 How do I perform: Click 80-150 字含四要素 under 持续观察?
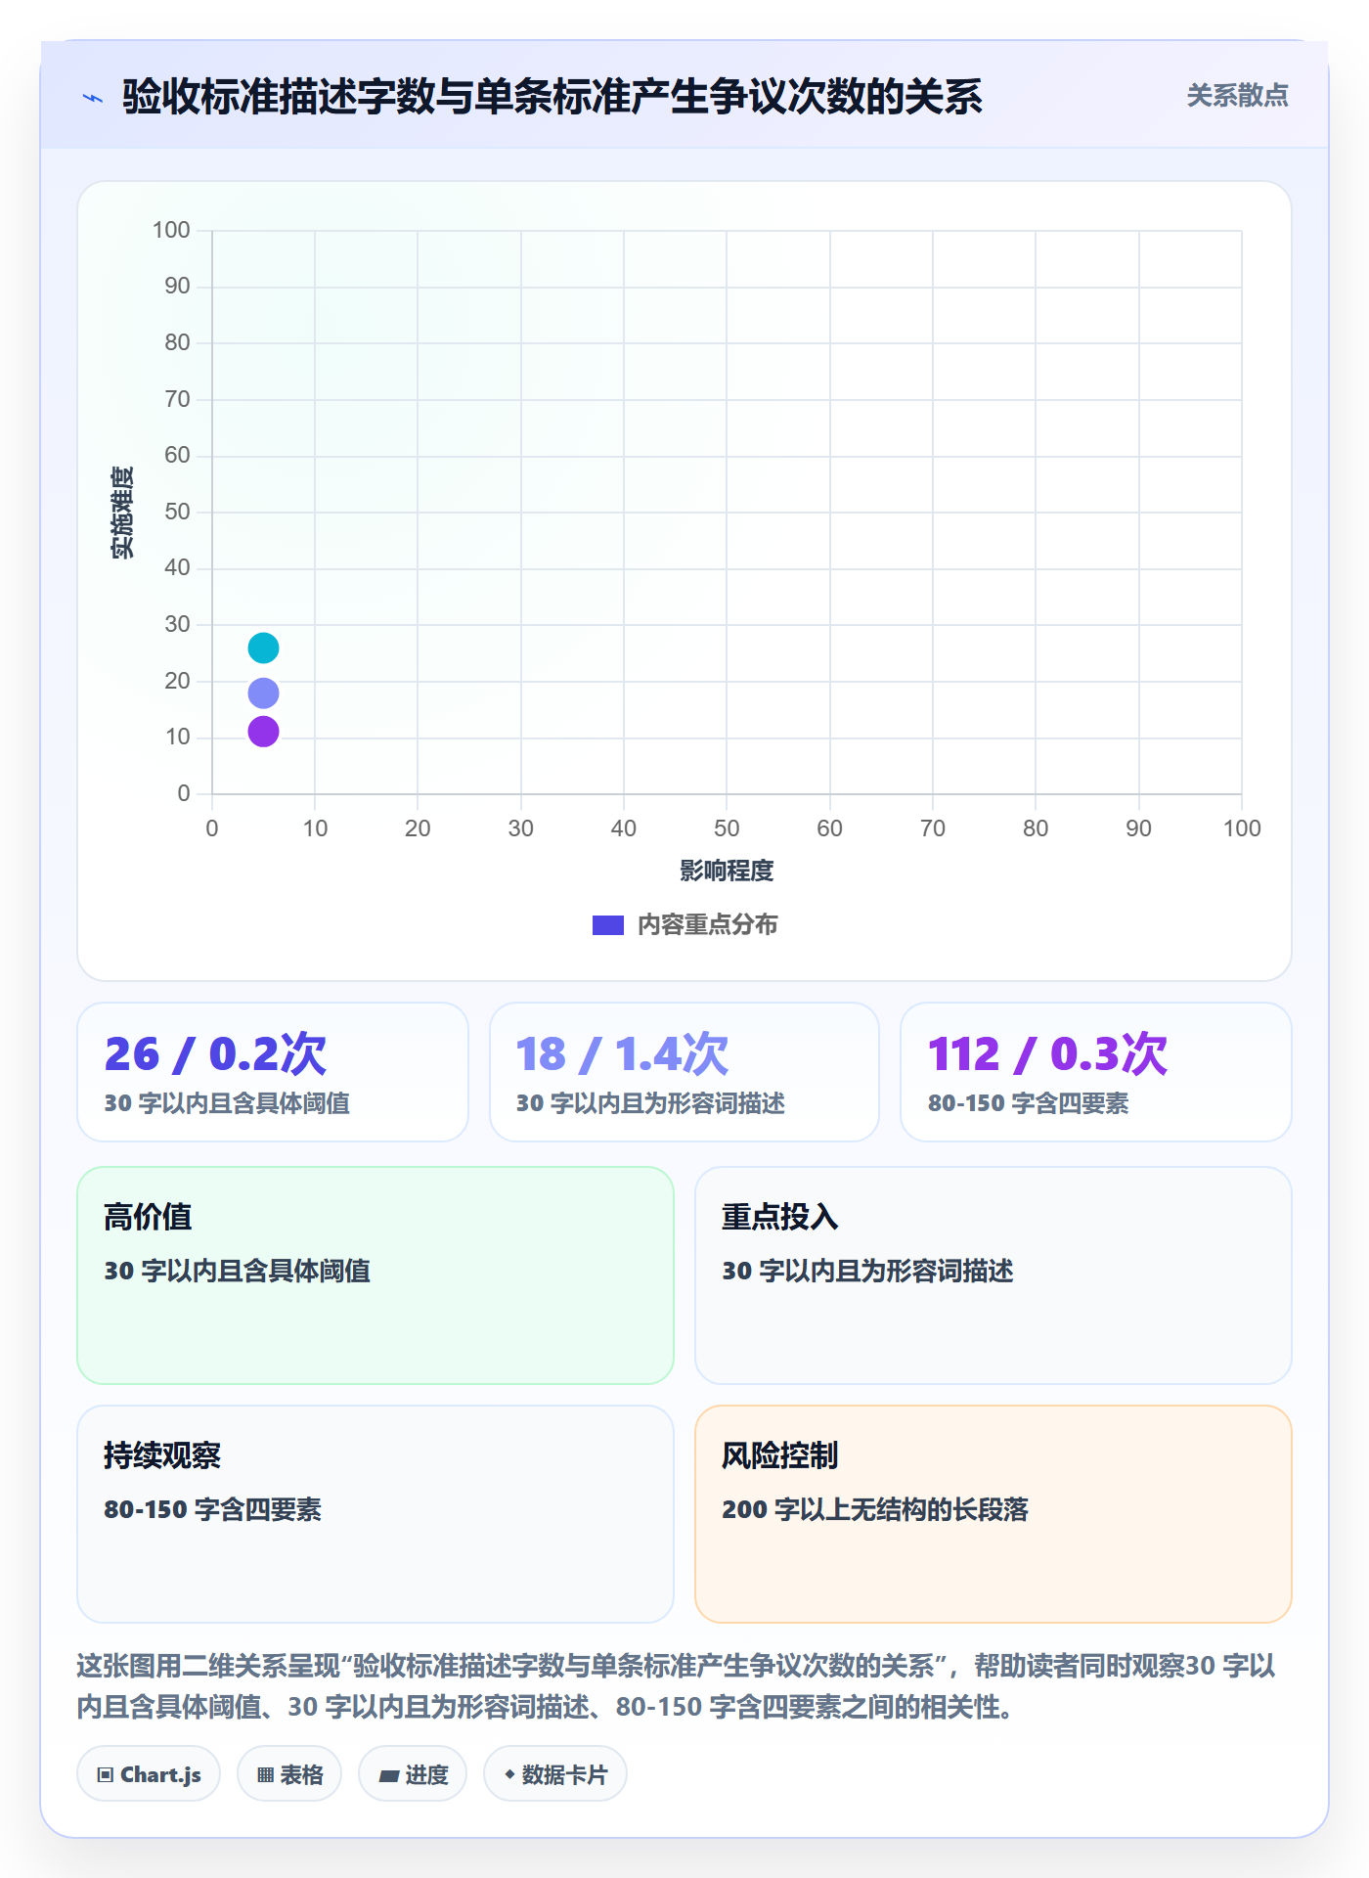[212, 1509]
